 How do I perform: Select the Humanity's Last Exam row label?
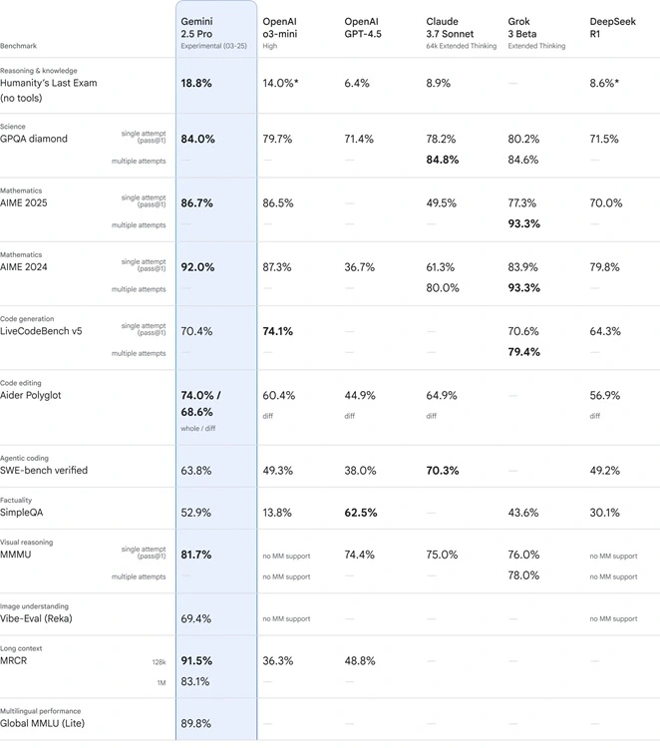pos(48,90)
